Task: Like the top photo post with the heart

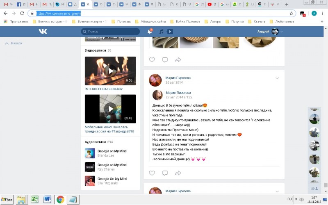Action: (152, 59)
